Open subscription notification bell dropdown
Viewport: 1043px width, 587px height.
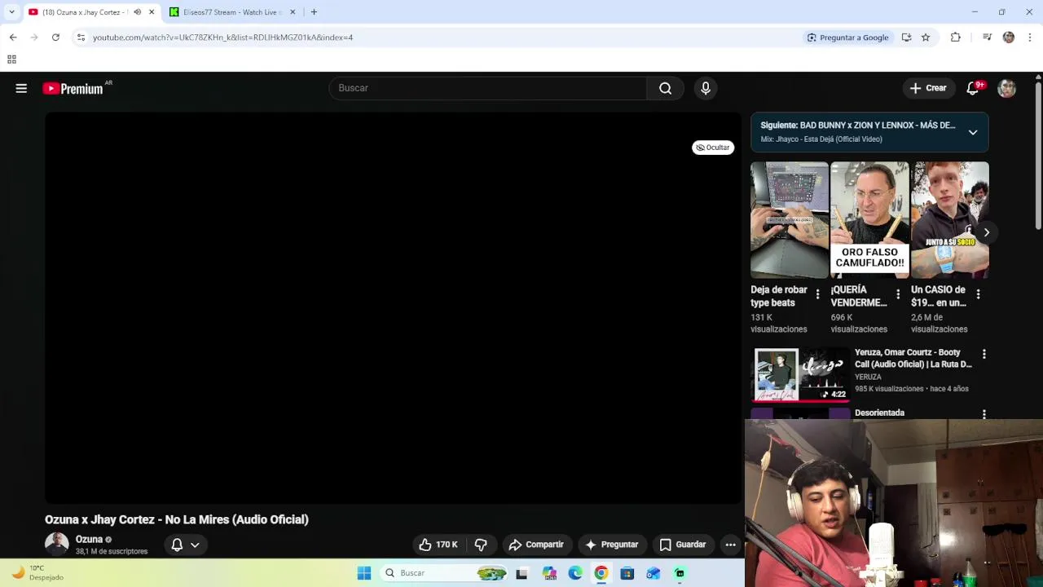[185, 545]
